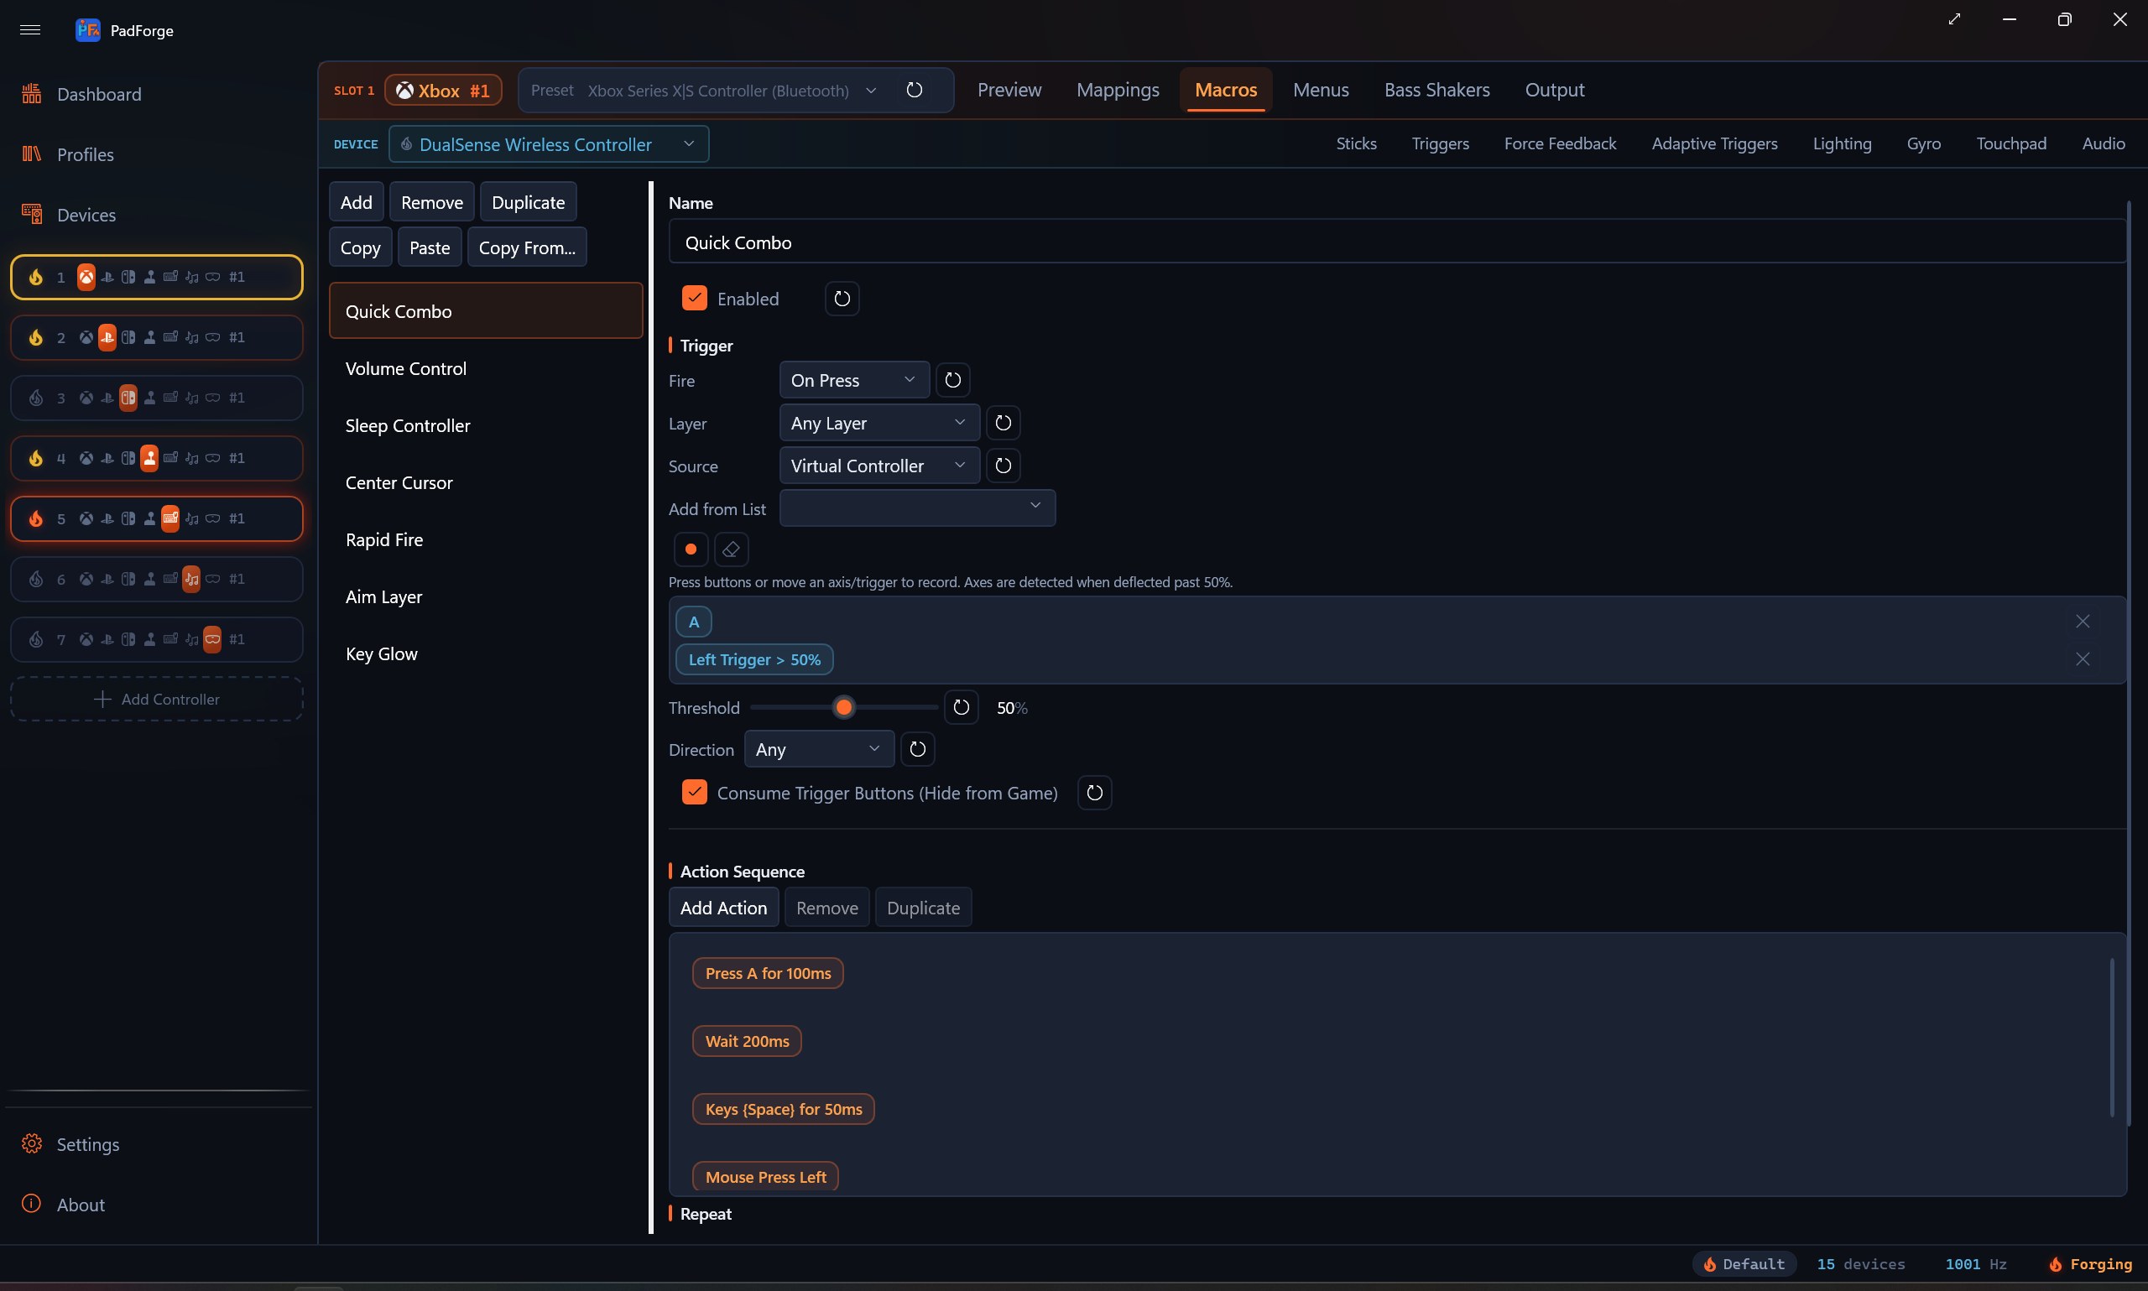Toggle Consume Trigger Buttons checkbox
The width and height of the screenshot is (2148, 1291).
[x=694, y=793]
